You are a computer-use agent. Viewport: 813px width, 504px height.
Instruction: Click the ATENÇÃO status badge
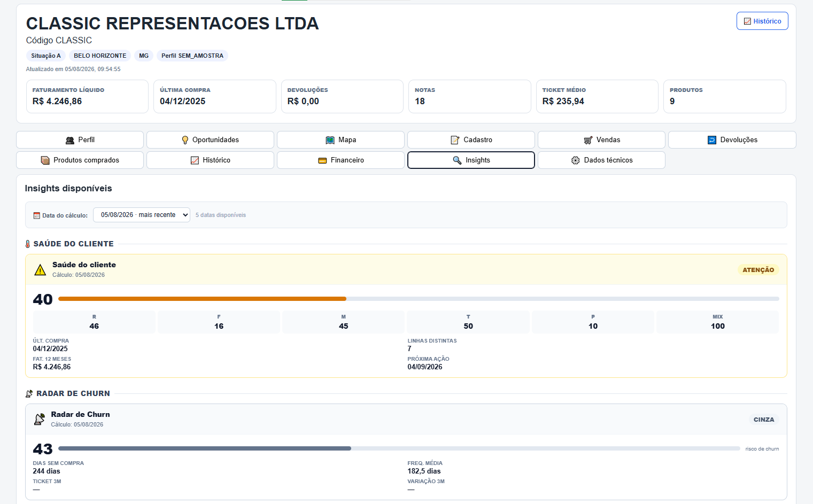tap(758, 270)
